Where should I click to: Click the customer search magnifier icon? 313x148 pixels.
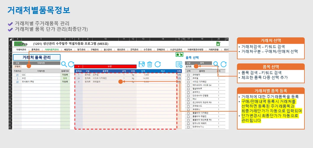coord(64,64)
